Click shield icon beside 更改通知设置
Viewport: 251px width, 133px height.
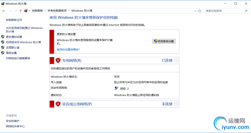pos(3,37)
